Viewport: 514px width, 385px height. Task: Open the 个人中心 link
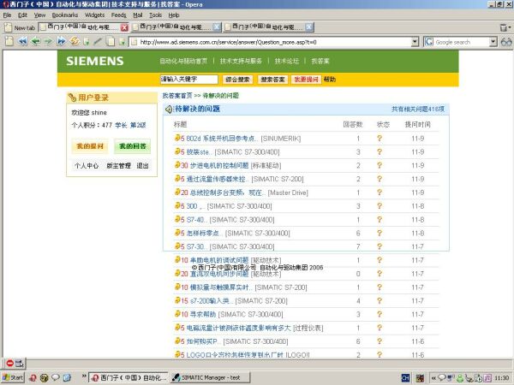point(87,166)
